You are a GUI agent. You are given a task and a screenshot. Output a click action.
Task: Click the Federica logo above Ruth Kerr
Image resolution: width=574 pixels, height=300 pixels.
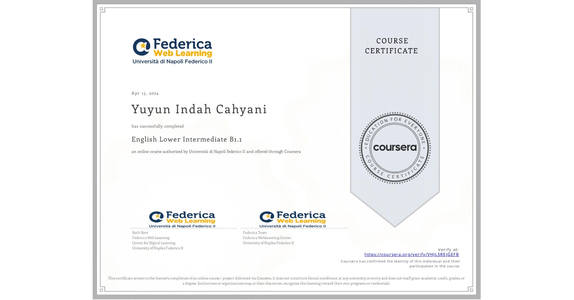tap(182, 220)
